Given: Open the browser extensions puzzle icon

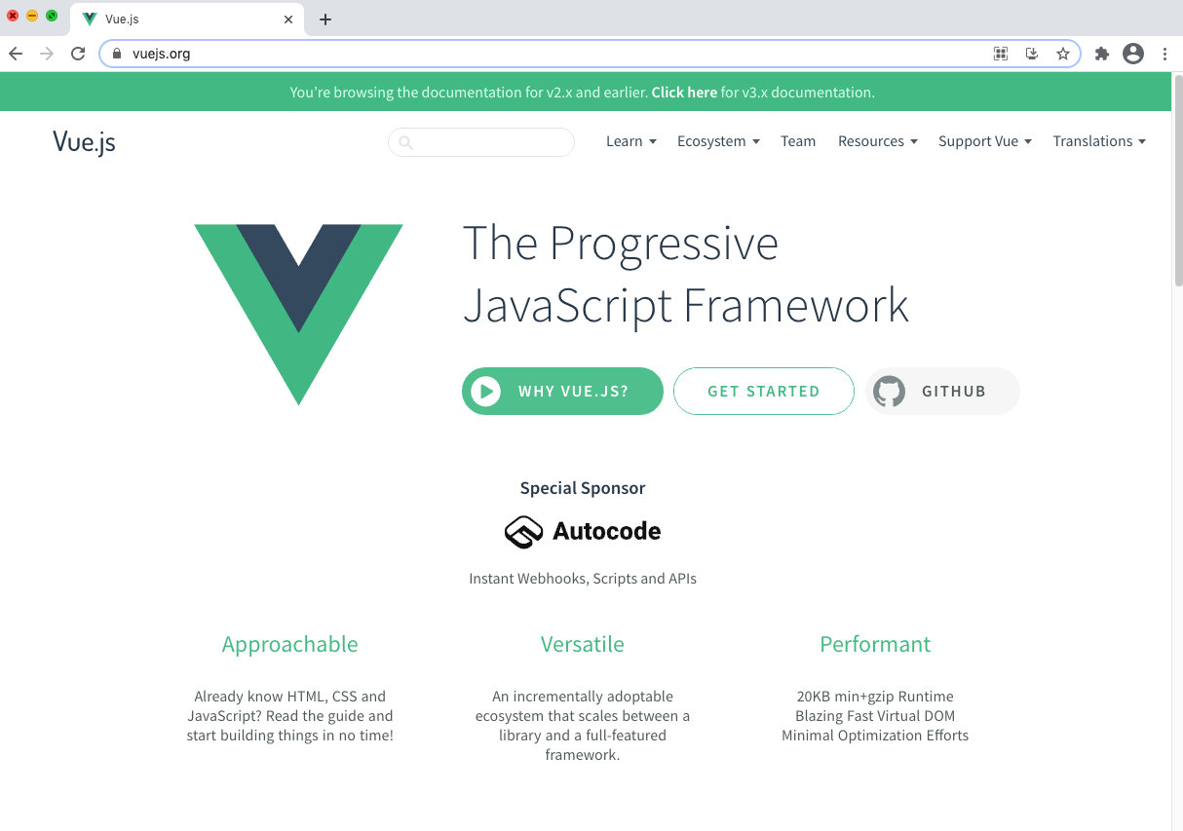Looking at the screenshot, I should pyautogui.click(x=1101, y=54).
